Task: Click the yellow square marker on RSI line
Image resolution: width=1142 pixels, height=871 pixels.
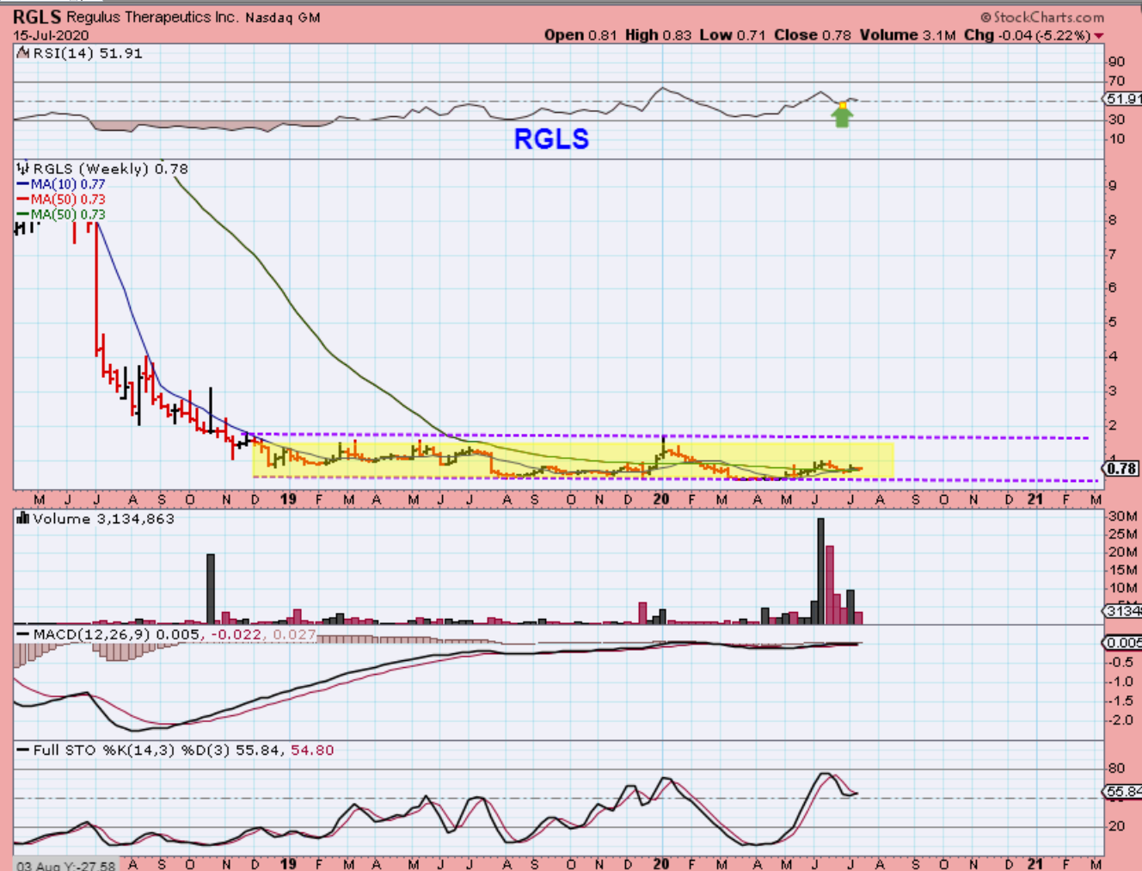Action: [x=843, y=106]
